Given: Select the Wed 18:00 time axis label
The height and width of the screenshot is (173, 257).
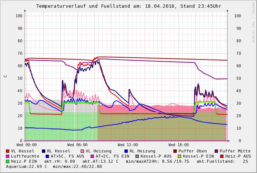Looking at the screenshot, I should [179, 145].
